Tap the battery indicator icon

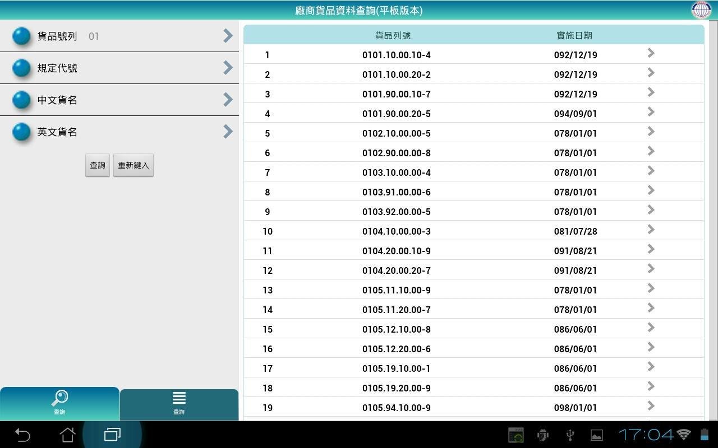pos(703,435)
